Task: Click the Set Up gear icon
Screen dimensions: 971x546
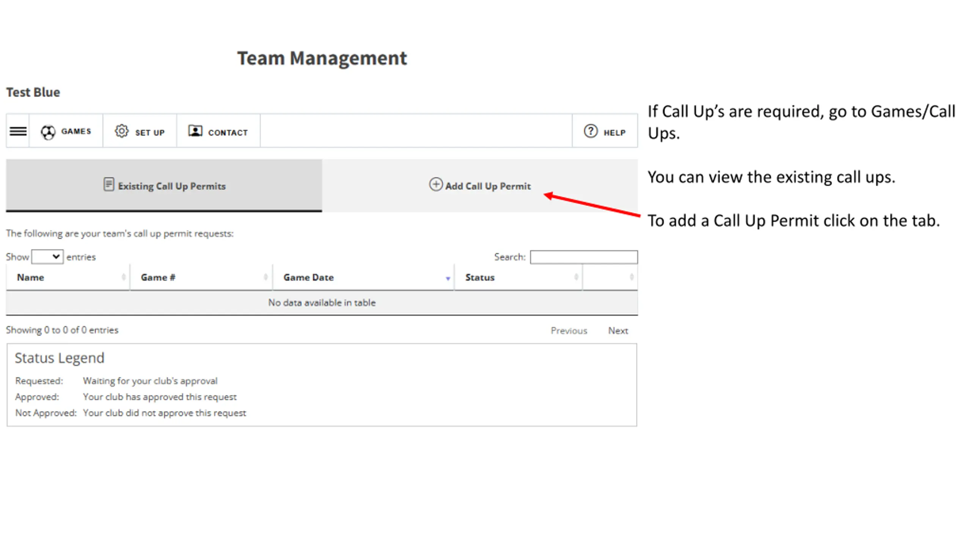Action: click(x=121, y=131)
